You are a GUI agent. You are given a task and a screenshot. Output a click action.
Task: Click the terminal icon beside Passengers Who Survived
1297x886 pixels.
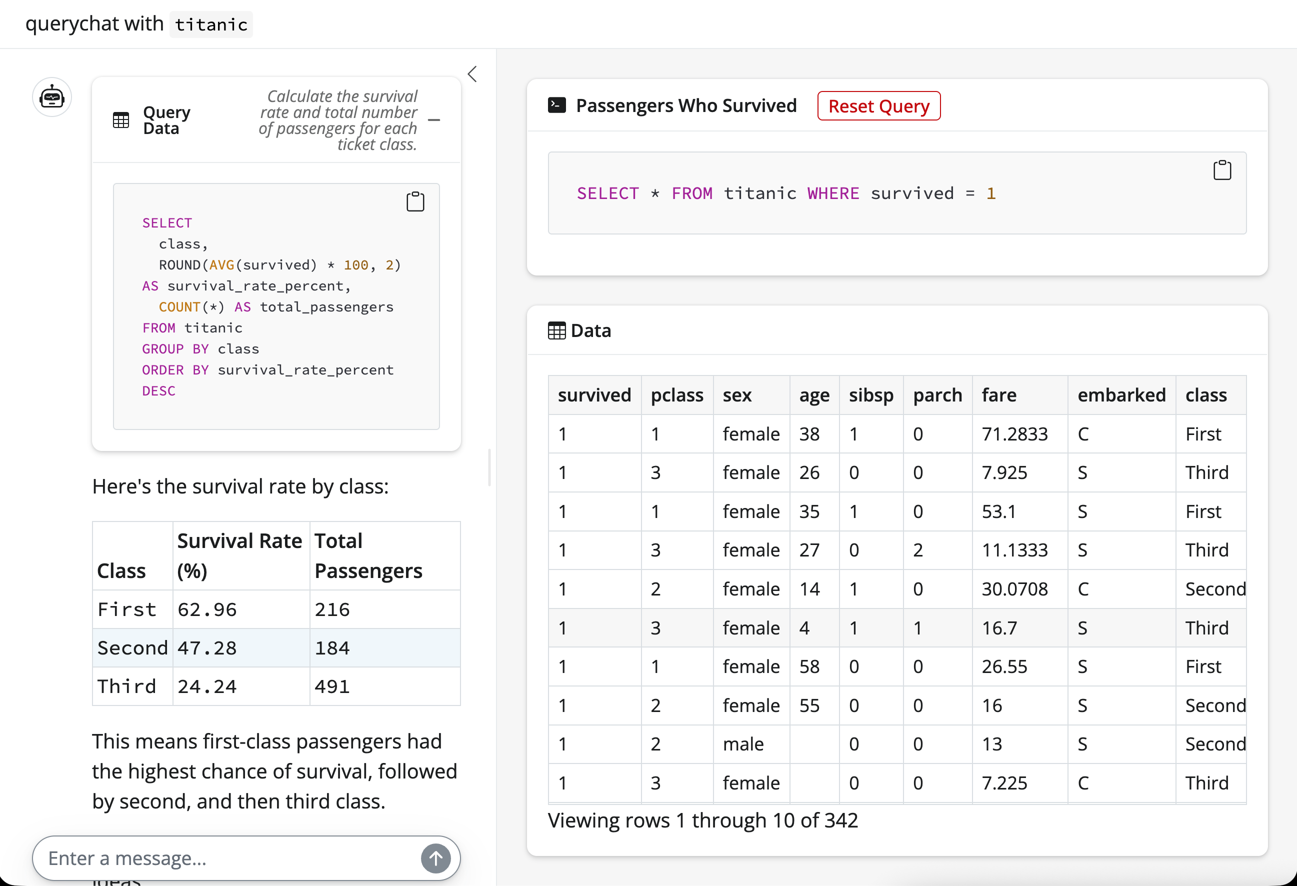(x=556, y=105)
